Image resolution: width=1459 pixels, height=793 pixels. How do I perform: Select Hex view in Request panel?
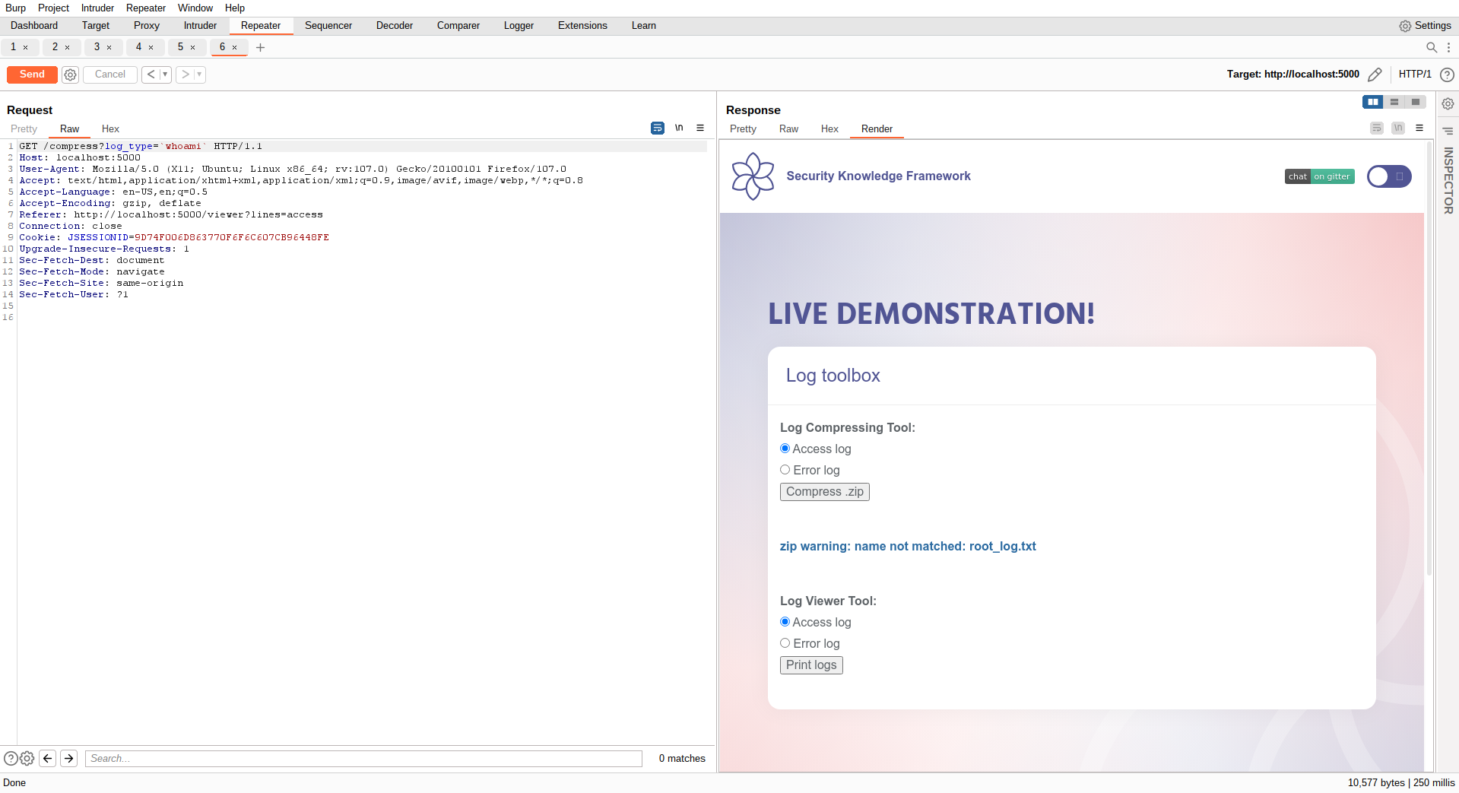(x=110, y=129)
